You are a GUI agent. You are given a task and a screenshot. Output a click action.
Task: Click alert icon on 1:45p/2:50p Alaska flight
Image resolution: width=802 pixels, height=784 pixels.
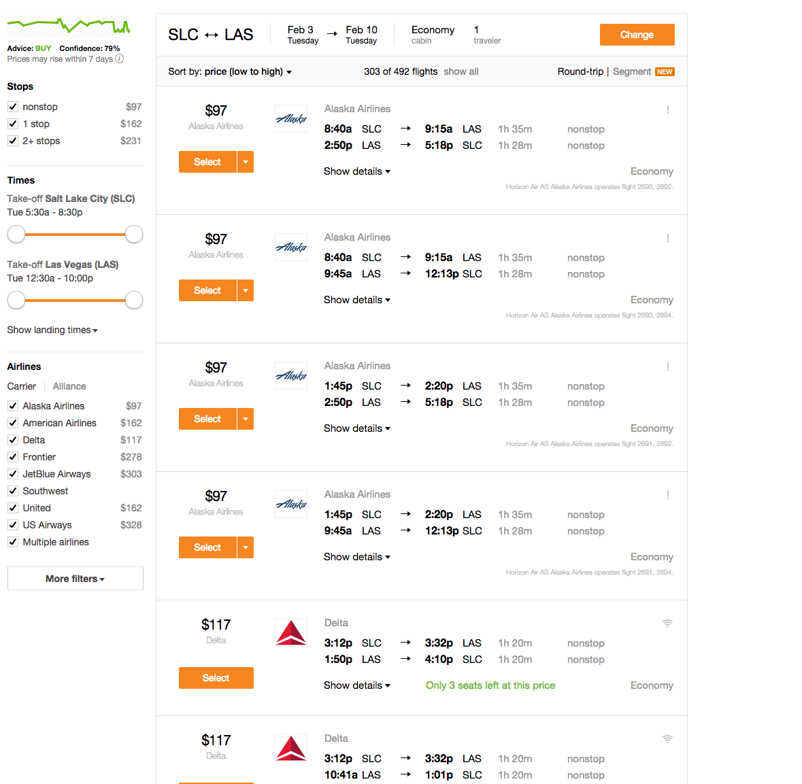[x=667, y=367]
